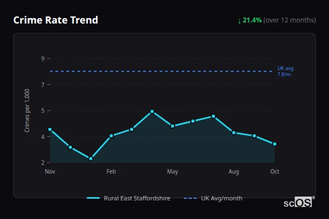Click the Crime Rate Trend title
The image size is (329, 219).
click(55, 20)
